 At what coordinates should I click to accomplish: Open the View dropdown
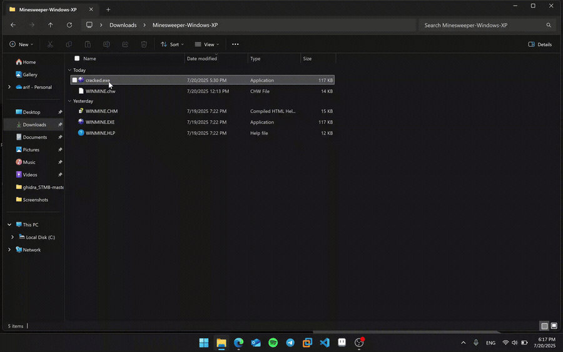(207, 44)
